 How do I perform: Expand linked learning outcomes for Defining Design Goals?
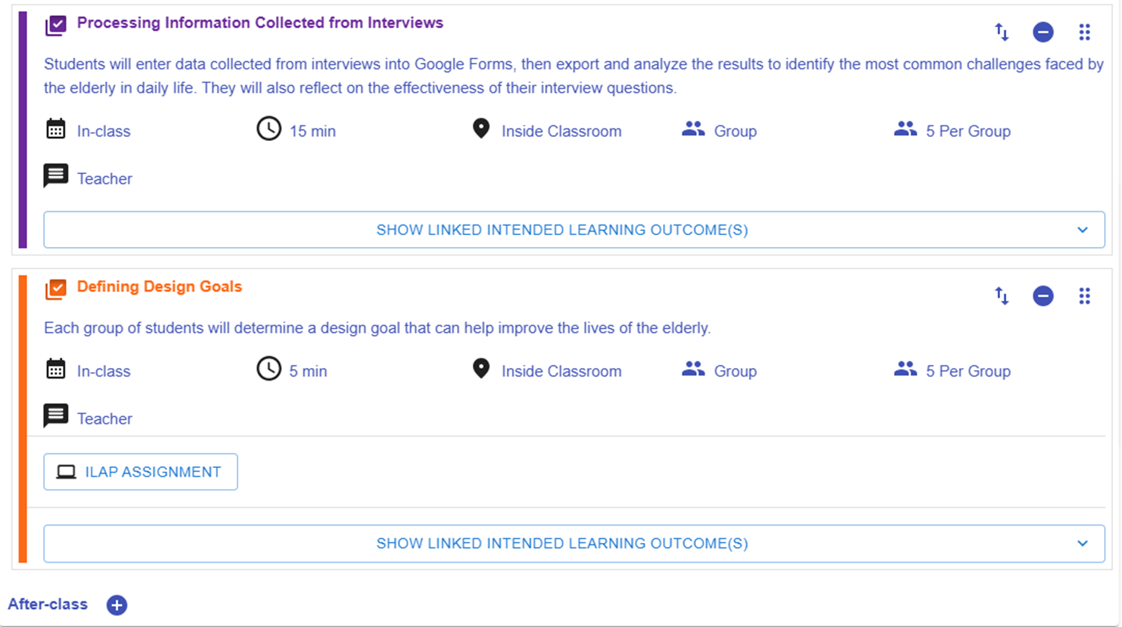(562, 544)
